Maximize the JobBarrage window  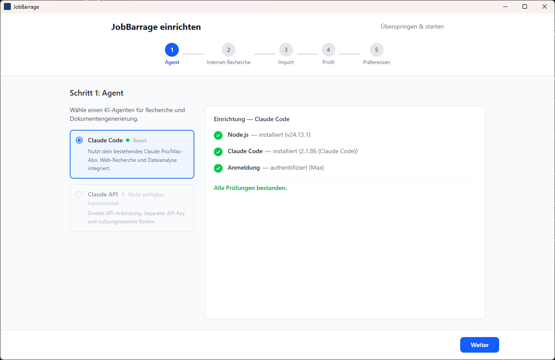pyautogui.click(x=525, y=6)
